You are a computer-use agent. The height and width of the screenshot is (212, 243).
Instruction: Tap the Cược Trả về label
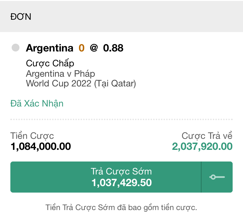coord(207,136)
